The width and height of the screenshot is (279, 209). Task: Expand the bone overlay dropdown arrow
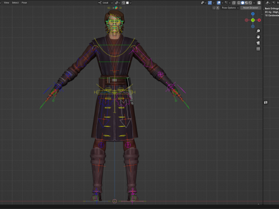230,3
